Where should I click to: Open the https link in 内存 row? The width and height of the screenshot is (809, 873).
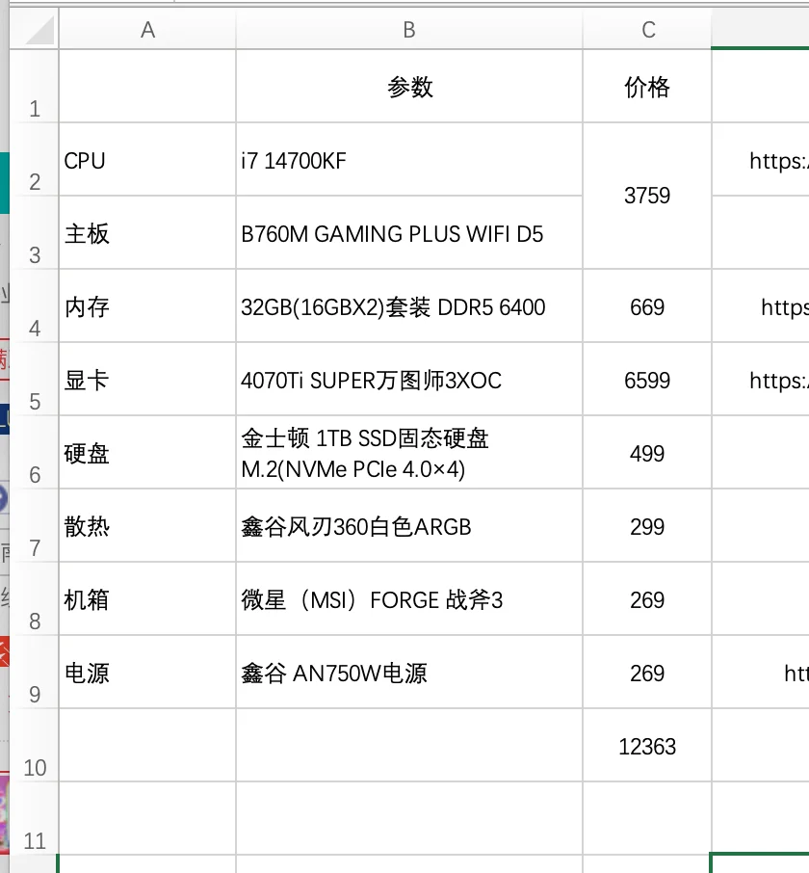pos(785,307)
